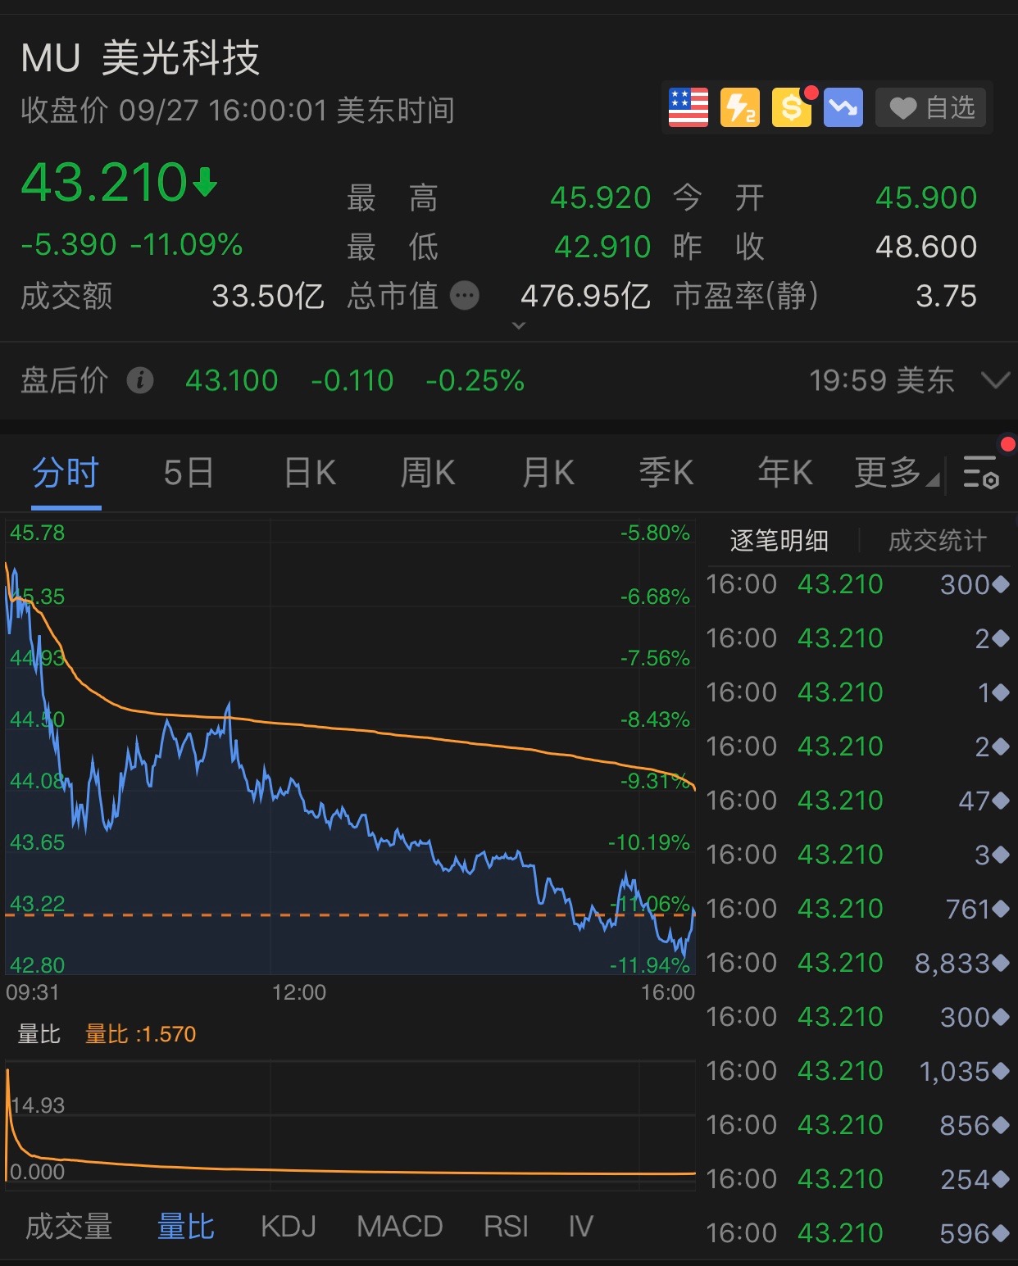Tap the trade row with volume 254
Image resolution: width=1018 pixels, height=1266 pixels.
[x=857, y=1179]
